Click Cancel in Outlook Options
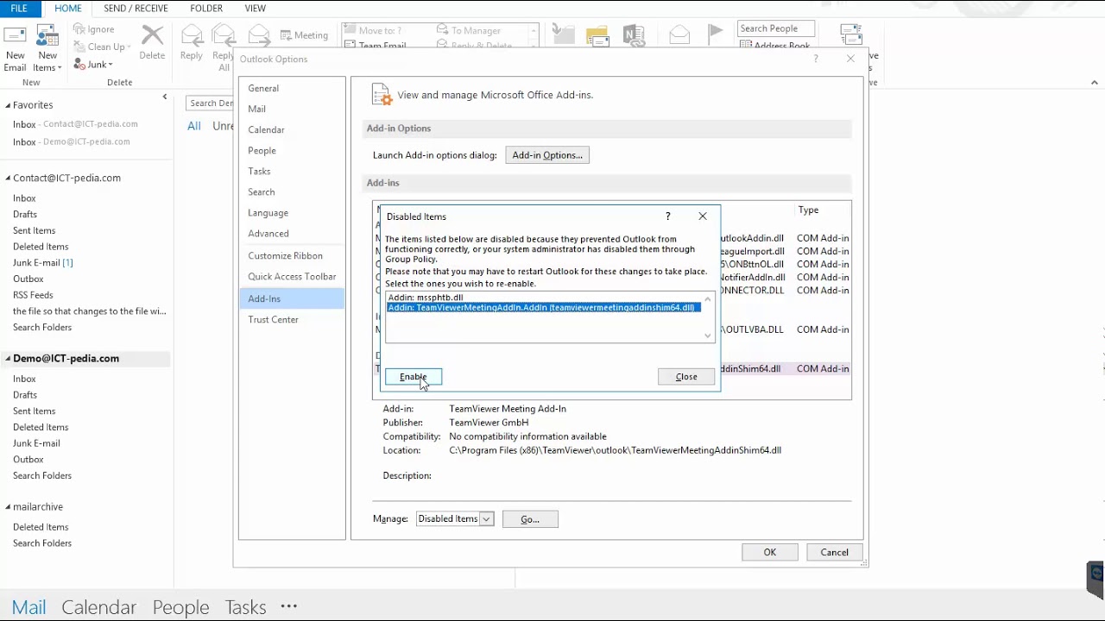This screenshot has width=1105, height=621. click(x=835, y=553)
